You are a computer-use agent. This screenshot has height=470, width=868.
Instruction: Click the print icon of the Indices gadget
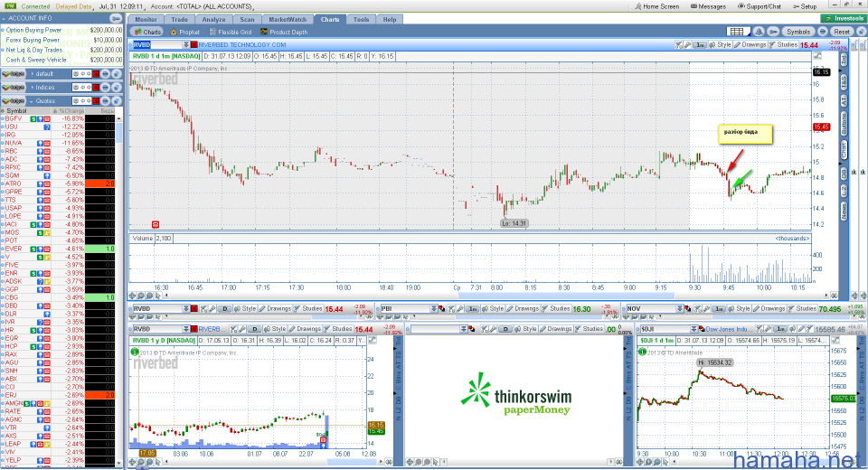(107, 88)
